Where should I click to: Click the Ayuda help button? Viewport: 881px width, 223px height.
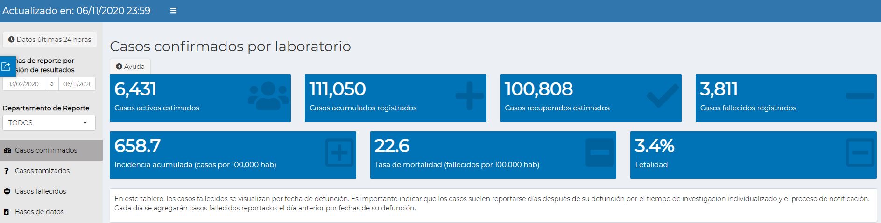tap(130, 67)
